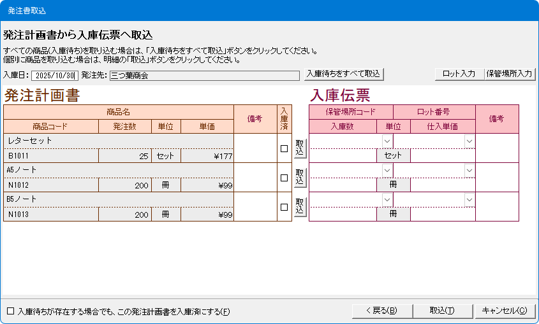Go back with 戻る(B) button

click(382, 311)
